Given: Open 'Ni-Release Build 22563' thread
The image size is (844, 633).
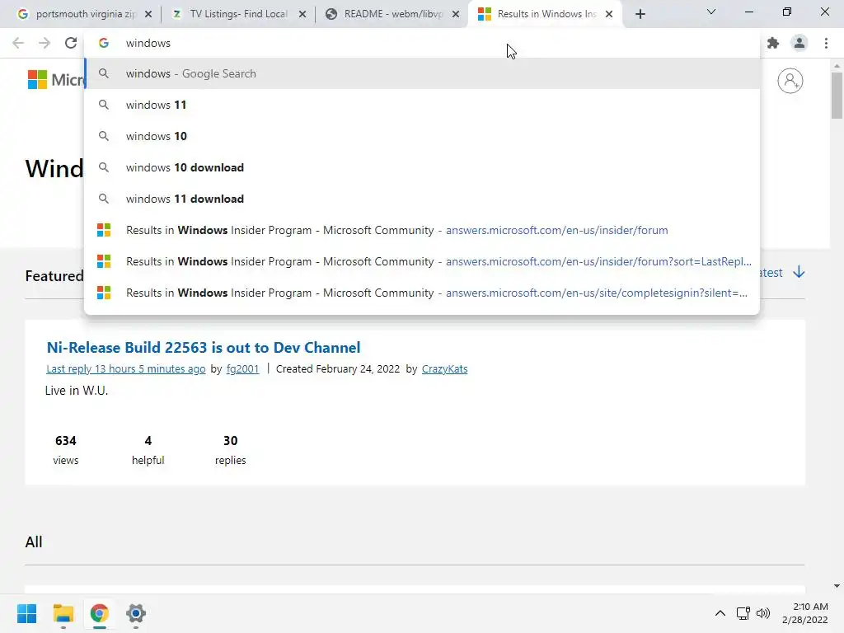Looking at the screenshot, I should [204, 347].
